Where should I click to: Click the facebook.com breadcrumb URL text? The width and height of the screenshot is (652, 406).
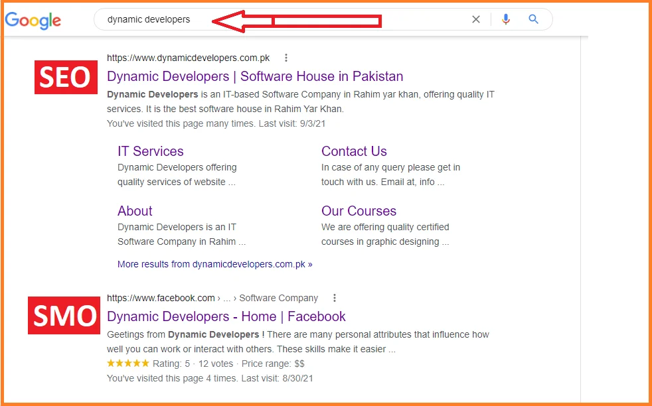point(212,298)
